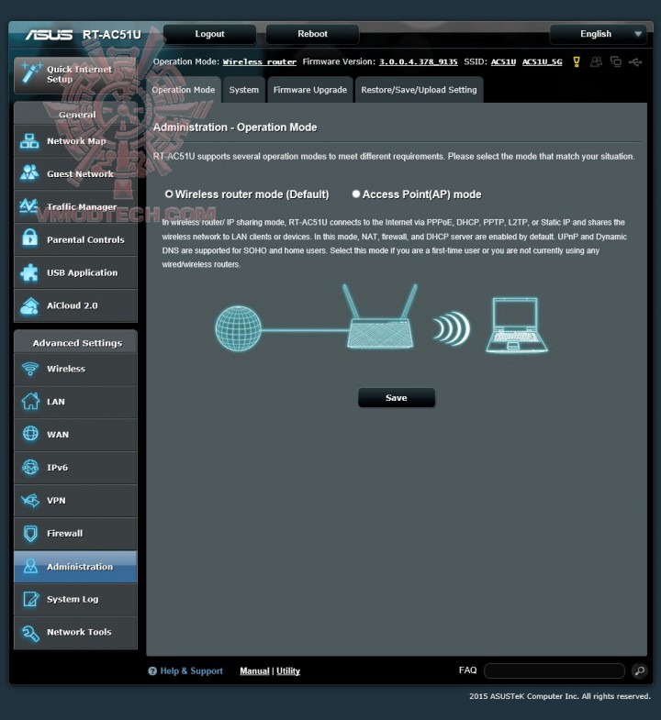Viewport: 661px width, 720px height.
Task: Open the Firmware Upgrade tab
Action: 310,90
